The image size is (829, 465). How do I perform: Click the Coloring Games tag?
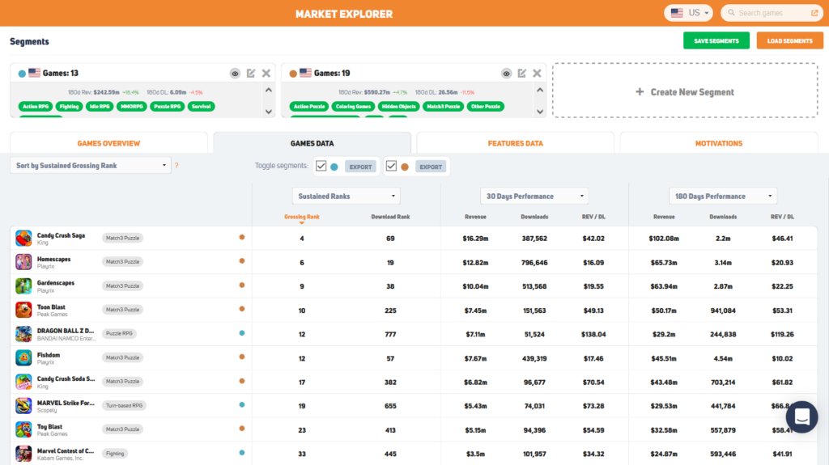pos(353,106)
